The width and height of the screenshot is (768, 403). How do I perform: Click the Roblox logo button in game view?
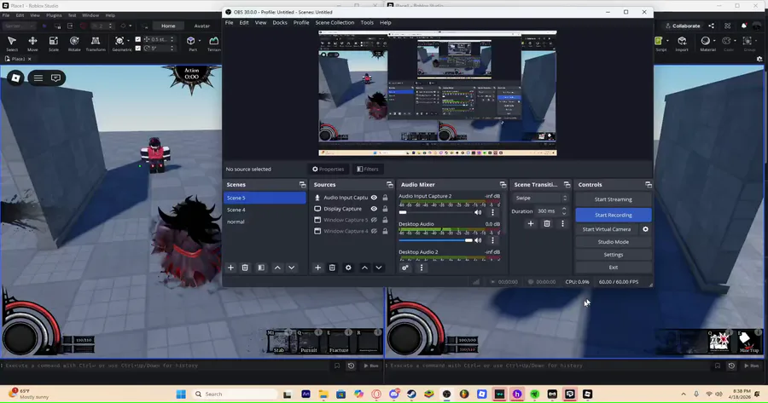[x=15, y=78]
